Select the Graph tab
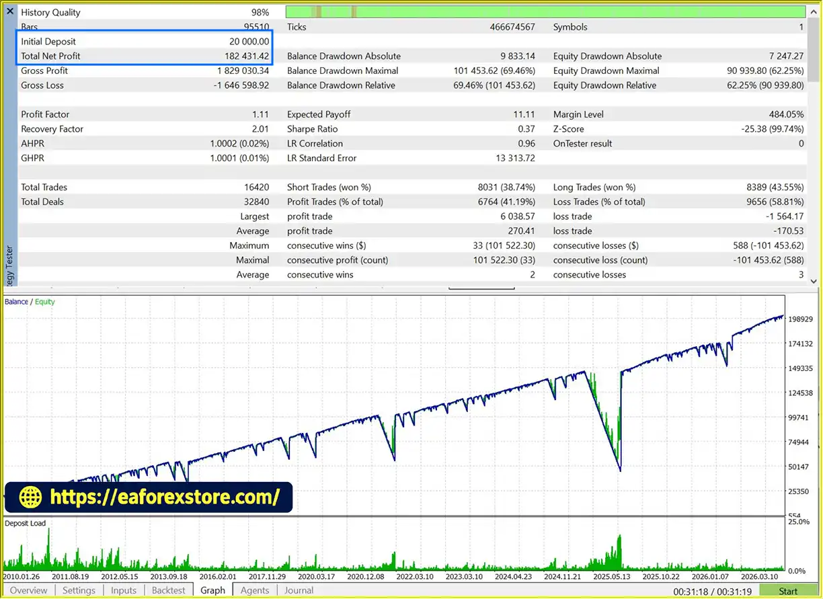The width and height of the screenshot is (823, 599). [x=212, y=590]
